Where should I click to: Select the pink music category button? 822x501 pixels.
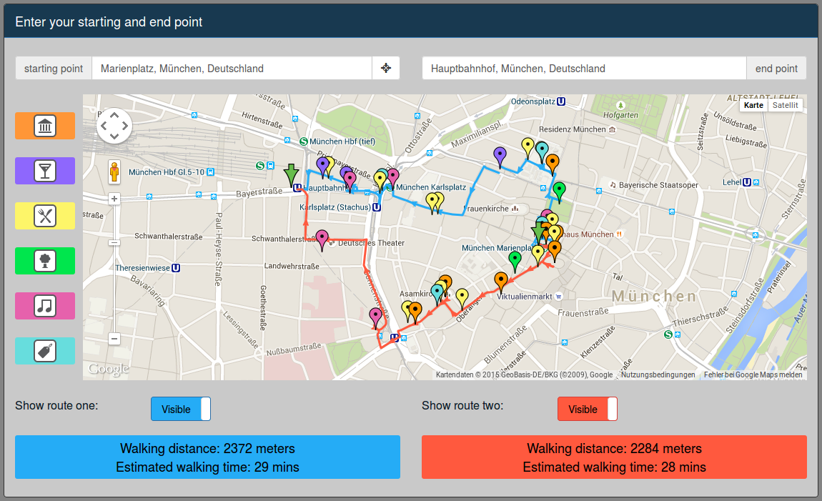45,306
